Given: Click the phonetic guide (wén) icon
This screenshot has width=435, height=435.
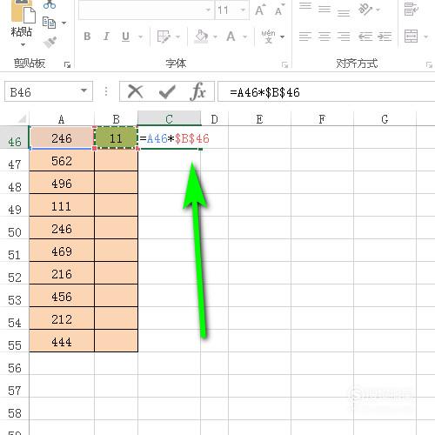Looking at the screenshot, I should 268,37.
